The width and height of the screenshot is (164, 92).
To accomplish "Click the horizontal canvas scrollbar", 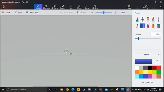I will point(65,86).
